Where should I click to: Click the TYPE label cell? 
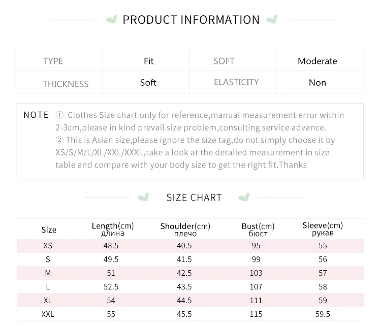[53, 61]
